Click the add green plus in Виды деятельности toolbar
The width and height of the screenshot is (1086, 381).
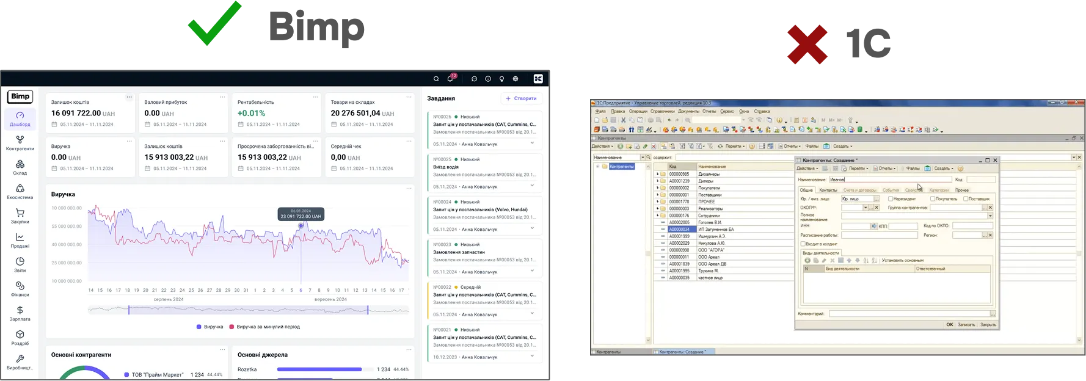[x=807, y=260]
